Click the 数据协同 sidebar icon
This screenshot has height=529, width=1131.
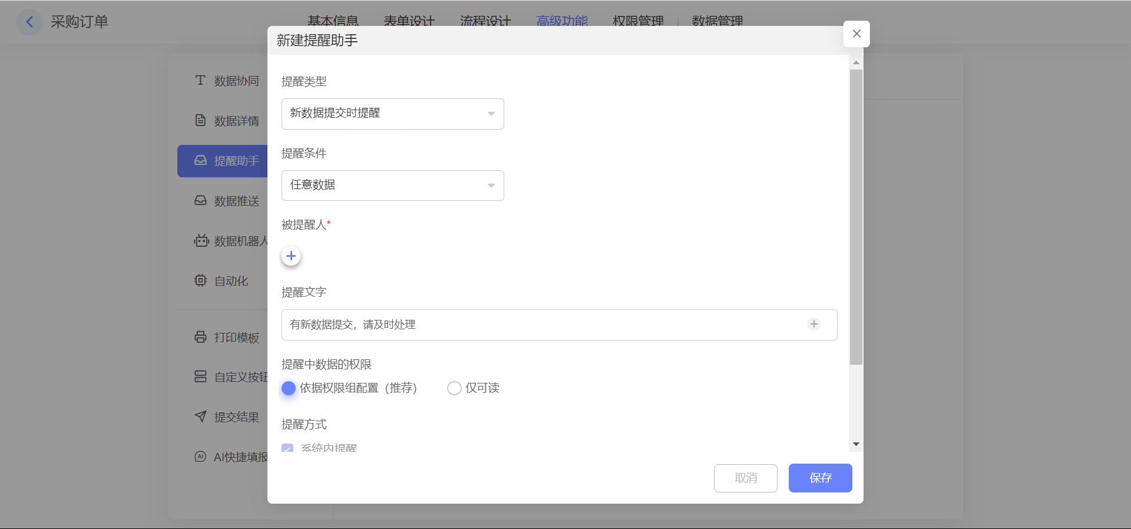pos(200,80)
